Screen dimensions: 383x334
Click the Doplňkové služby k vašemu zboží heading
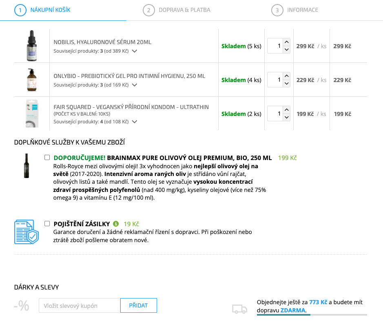(x=69, y=143)
